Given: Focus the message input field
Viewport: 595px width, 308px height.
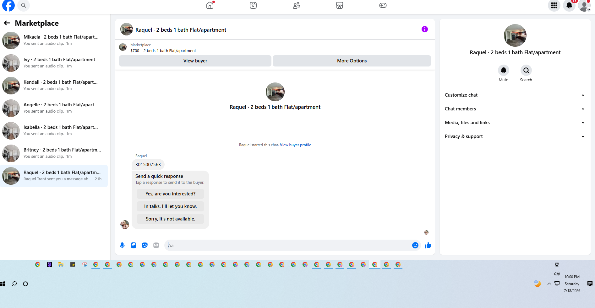Looking at the screenshot, I should click(x=288, y=245).
